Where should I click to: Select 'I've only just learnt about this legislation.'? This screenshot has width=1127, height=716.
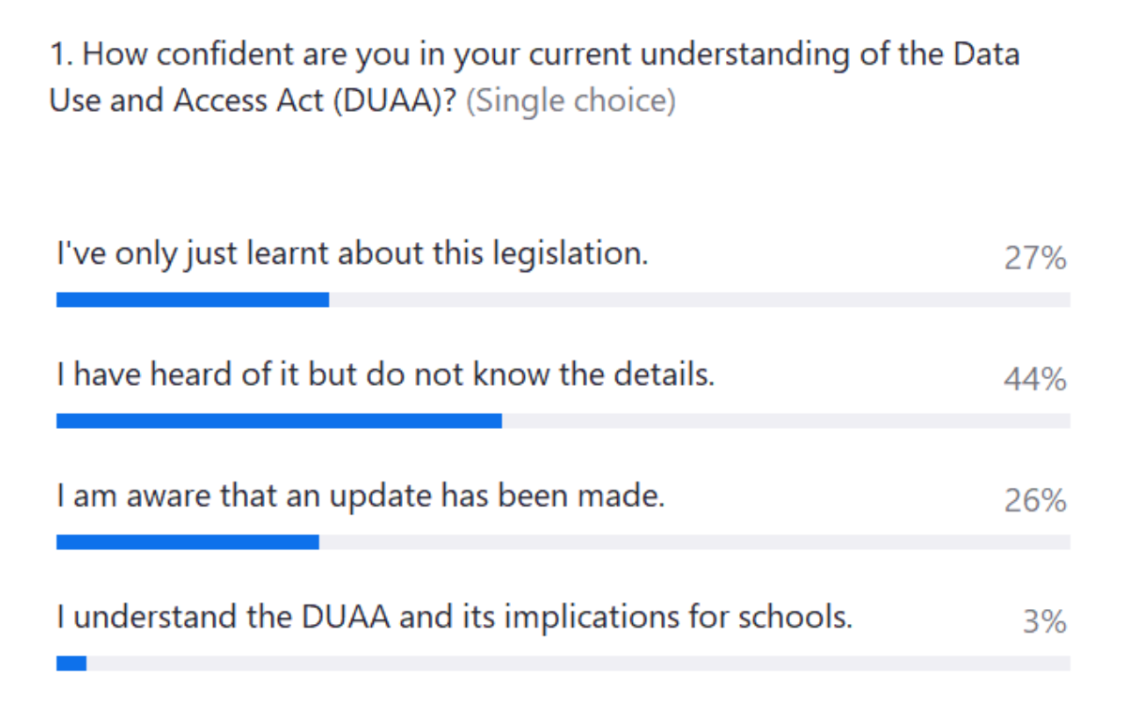point(352,253)
